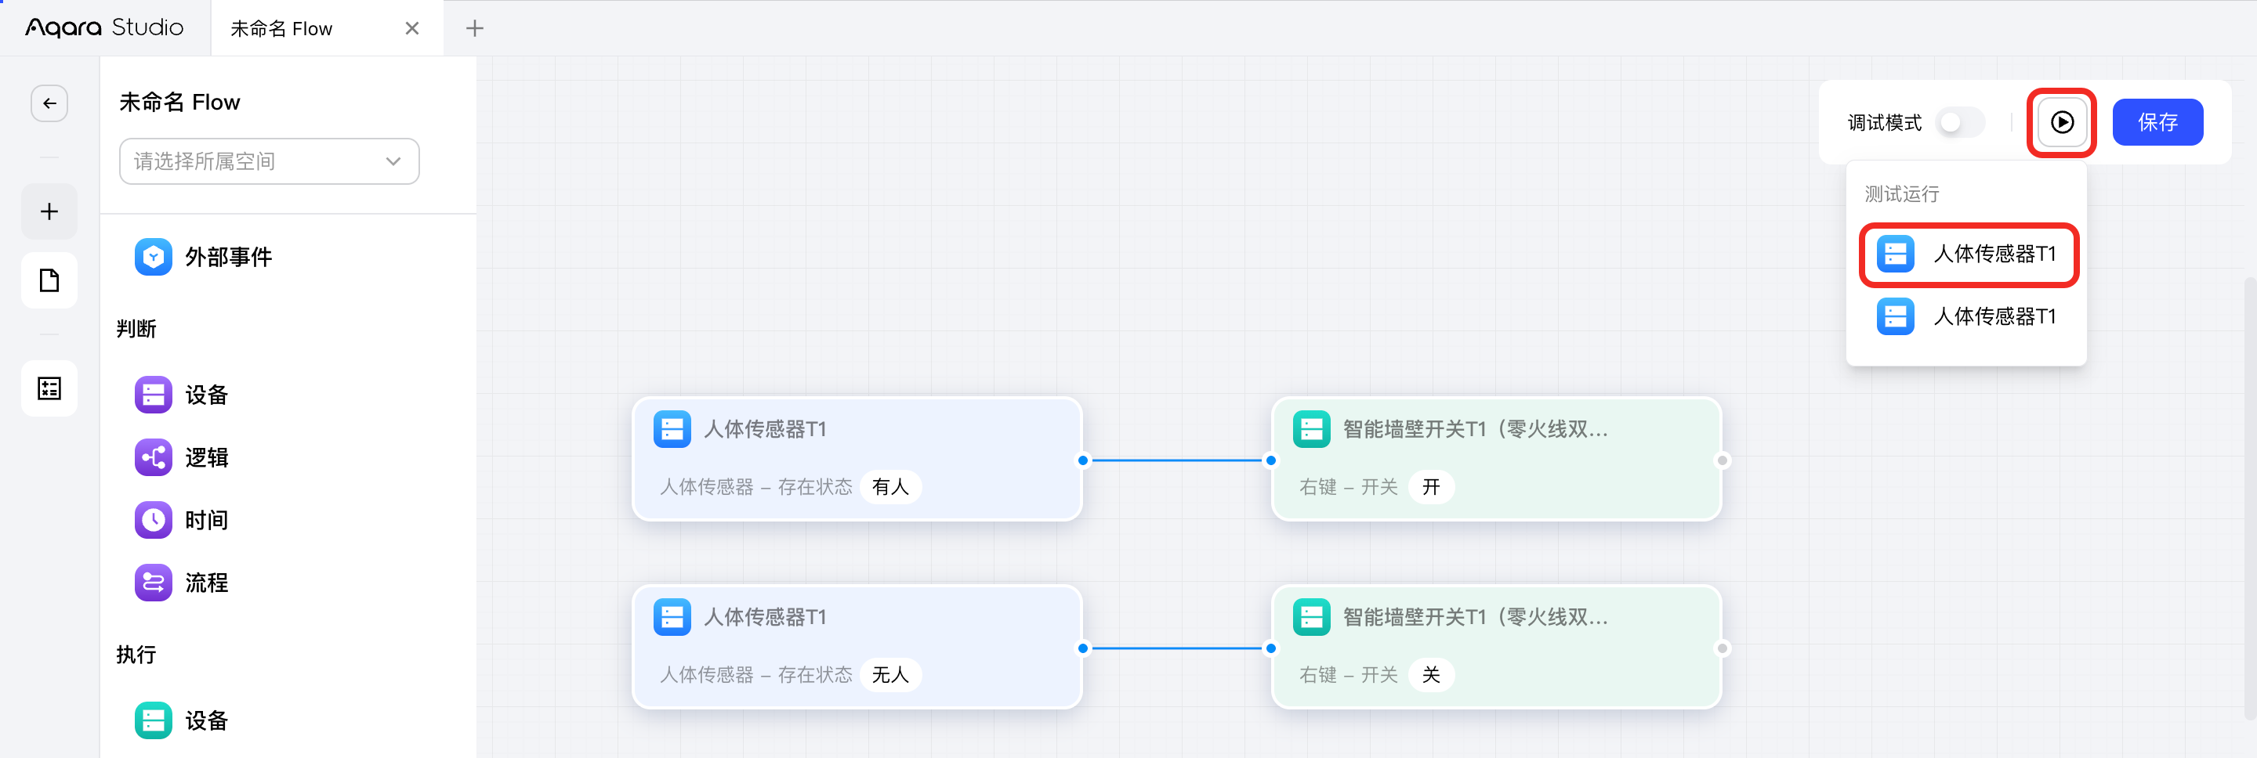Click the 保存 save button
The height and width of the screenshot is (758, 2257).
pyautogui.click(x=2157, y=122)
